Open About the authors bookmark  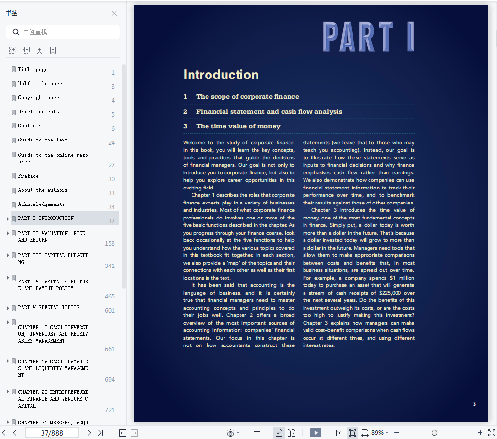point(43,190)
